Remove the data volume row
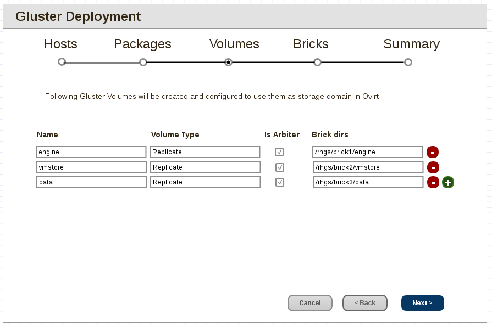The image size is (492, 325). pyautogui.click(x=433, y=182)
